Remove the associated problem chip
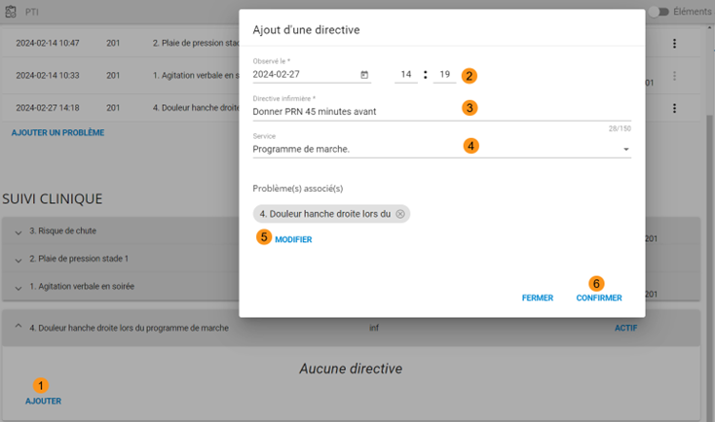The width and height of the screenshot is (715, 422). point(400,214)
